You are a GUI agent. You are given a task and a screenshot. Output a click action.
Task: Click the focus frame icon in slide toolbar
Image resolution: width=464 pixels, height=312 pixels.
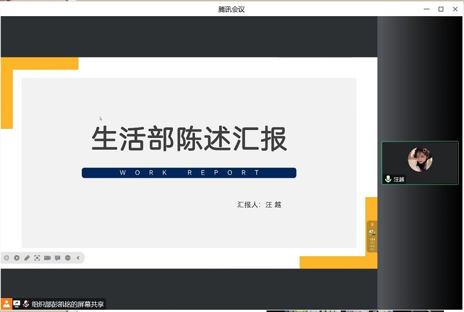(x=37, y=257)
